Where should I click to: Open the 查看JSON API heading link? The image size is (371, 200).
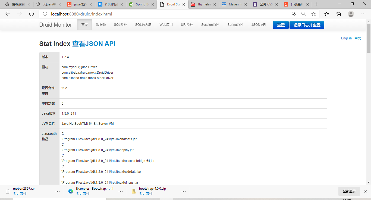click(94, 44)
